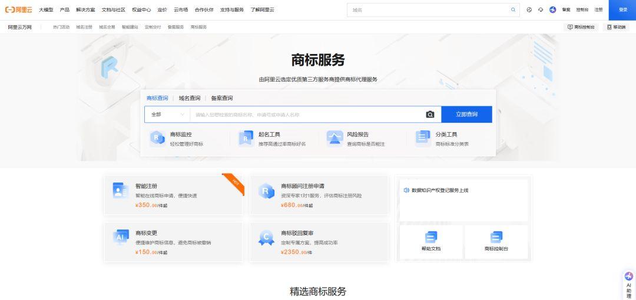Viewport: 636px width, 300px height.
Task: Open 域名交易 in sub-navigation
Action: 107,27
